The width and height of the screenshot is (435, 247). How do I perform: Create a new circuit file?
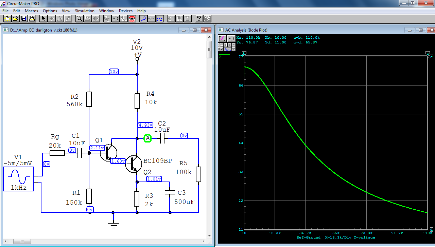pos(7,19)
